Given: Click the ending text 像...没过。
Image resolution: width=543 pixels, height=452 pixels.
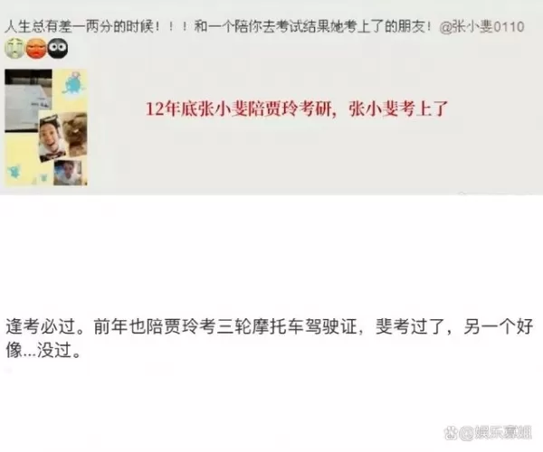Looking at the screenshot, I should point(43,351).
